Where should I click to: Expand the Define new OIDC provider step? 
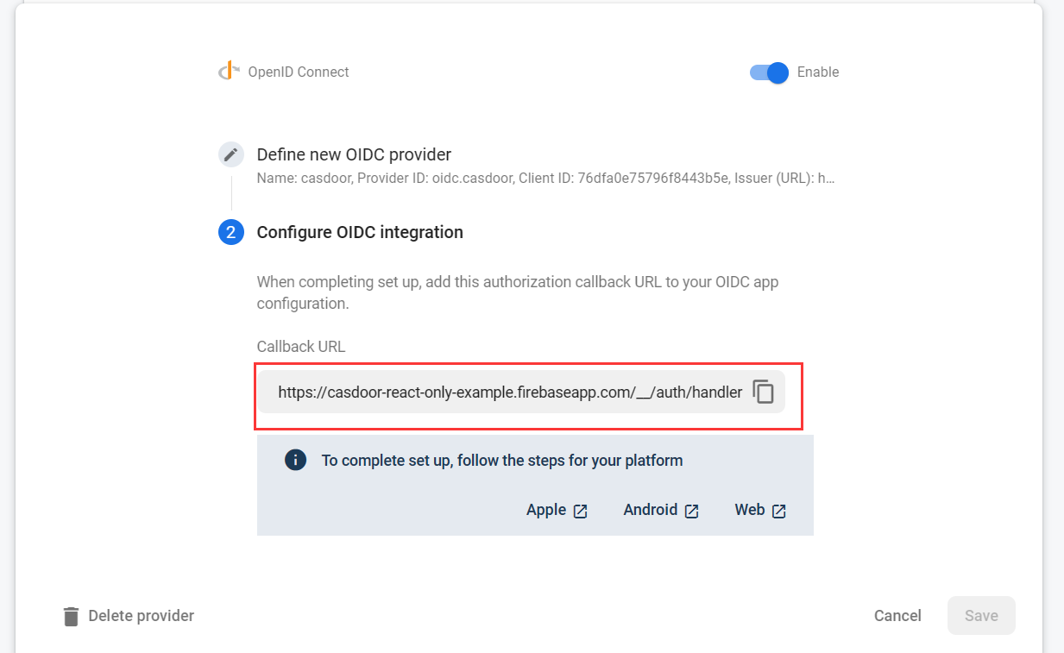click(x=354, y=154)
